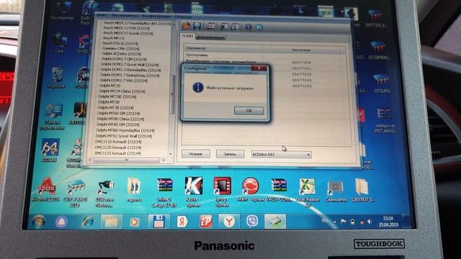This screenshot has width=461, height=259.
Task: Open the Файл menu
Action: [x=102, y=15]
